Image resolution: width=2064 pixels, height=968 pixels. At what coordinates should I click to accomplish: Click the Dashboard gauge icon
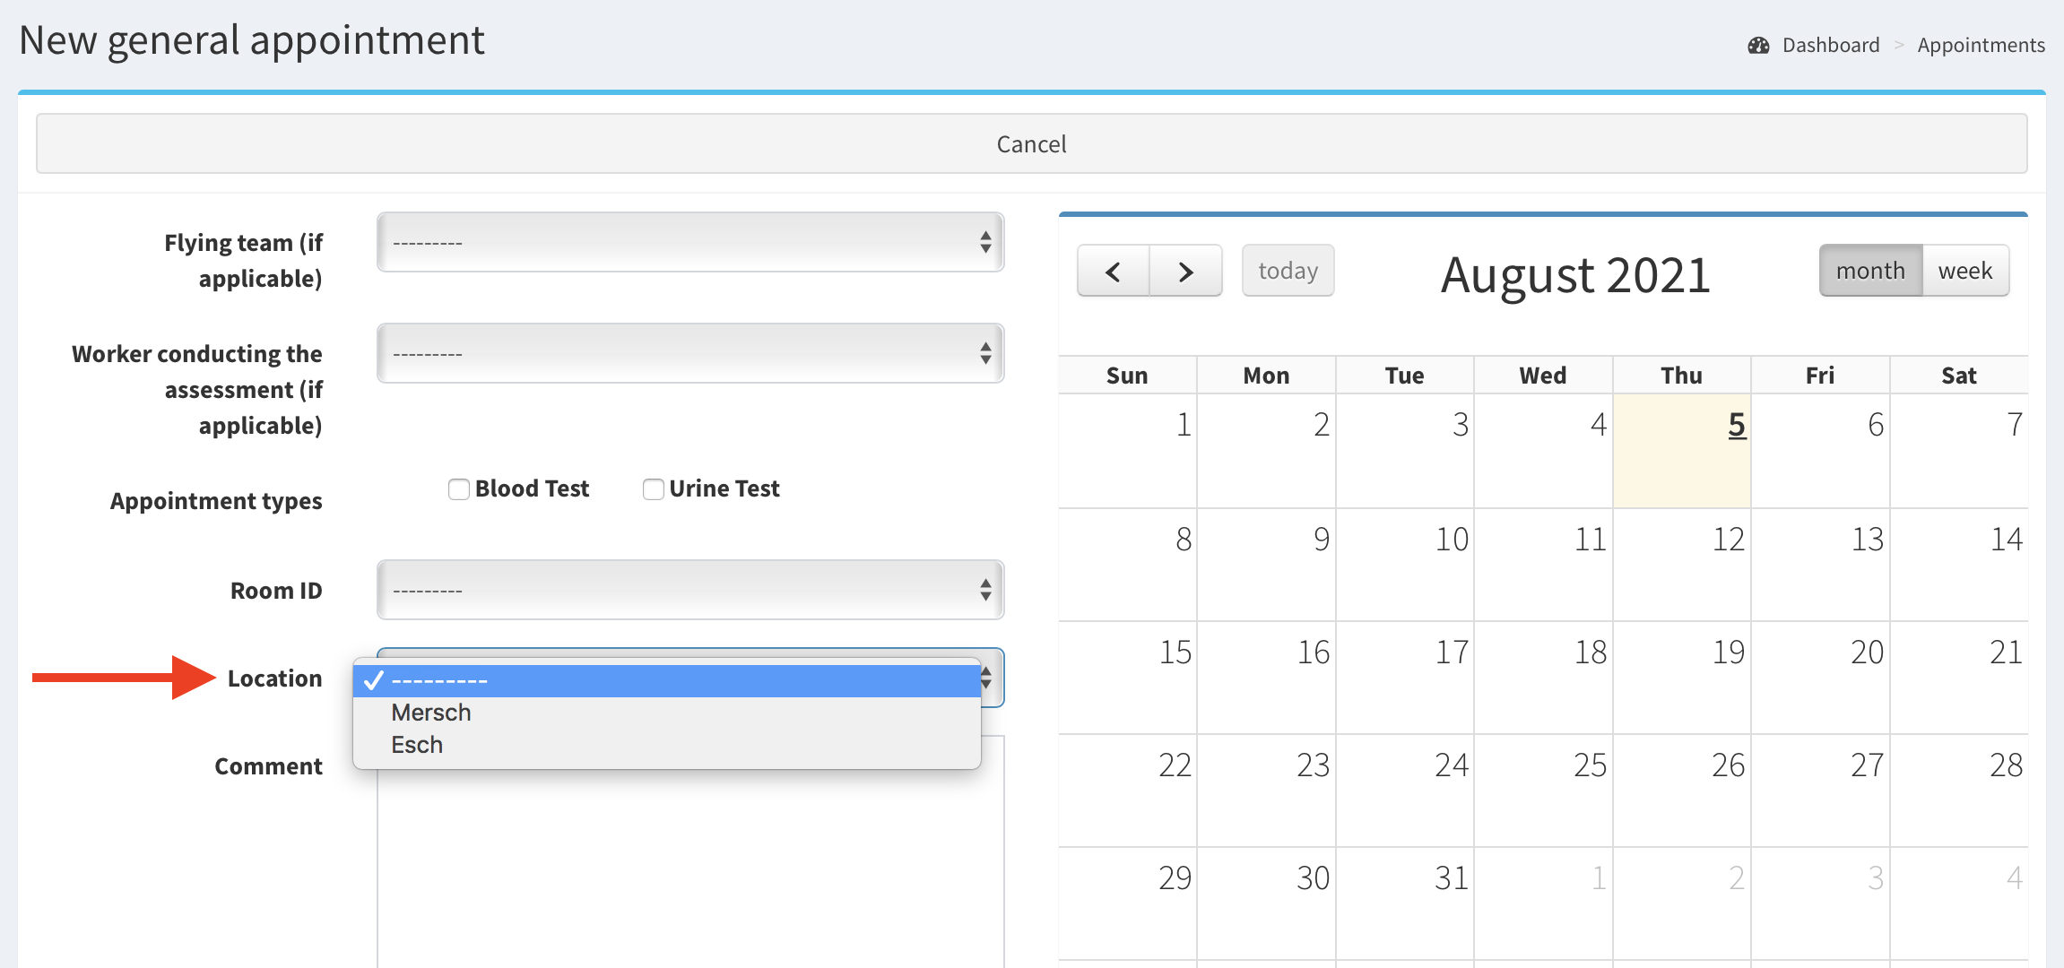pyautogui.click(x=1758, y=46)
